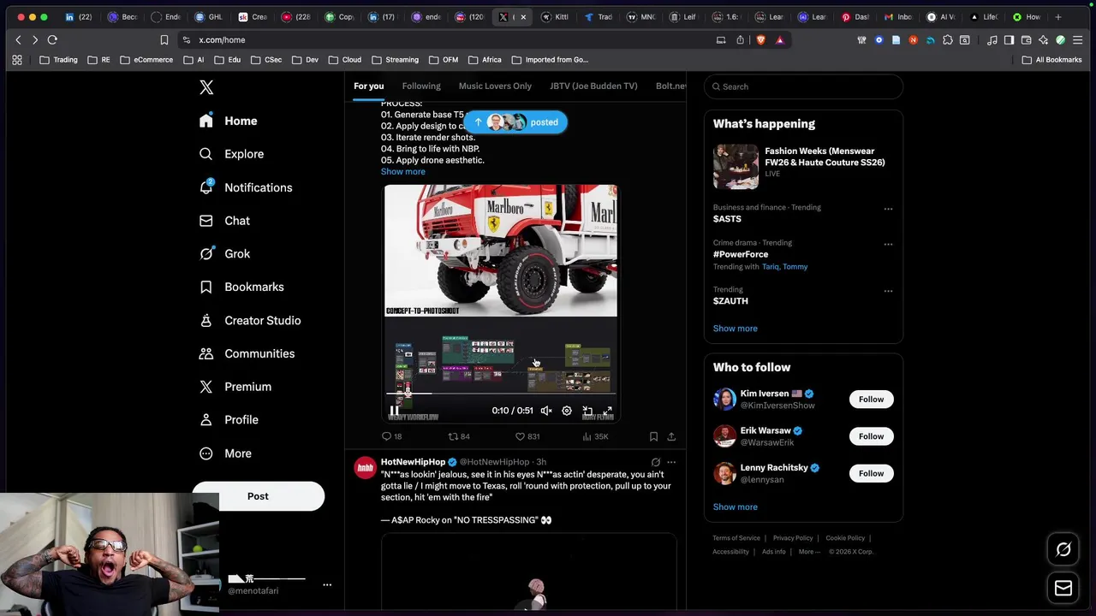
Task: Open browser extensions puzzle icon
Action: (x=948, y=40)
